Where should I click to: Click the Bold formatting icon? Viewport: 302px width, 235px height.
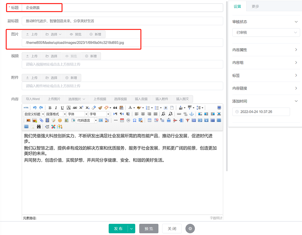pyautogui.click(x=50, y=108)
